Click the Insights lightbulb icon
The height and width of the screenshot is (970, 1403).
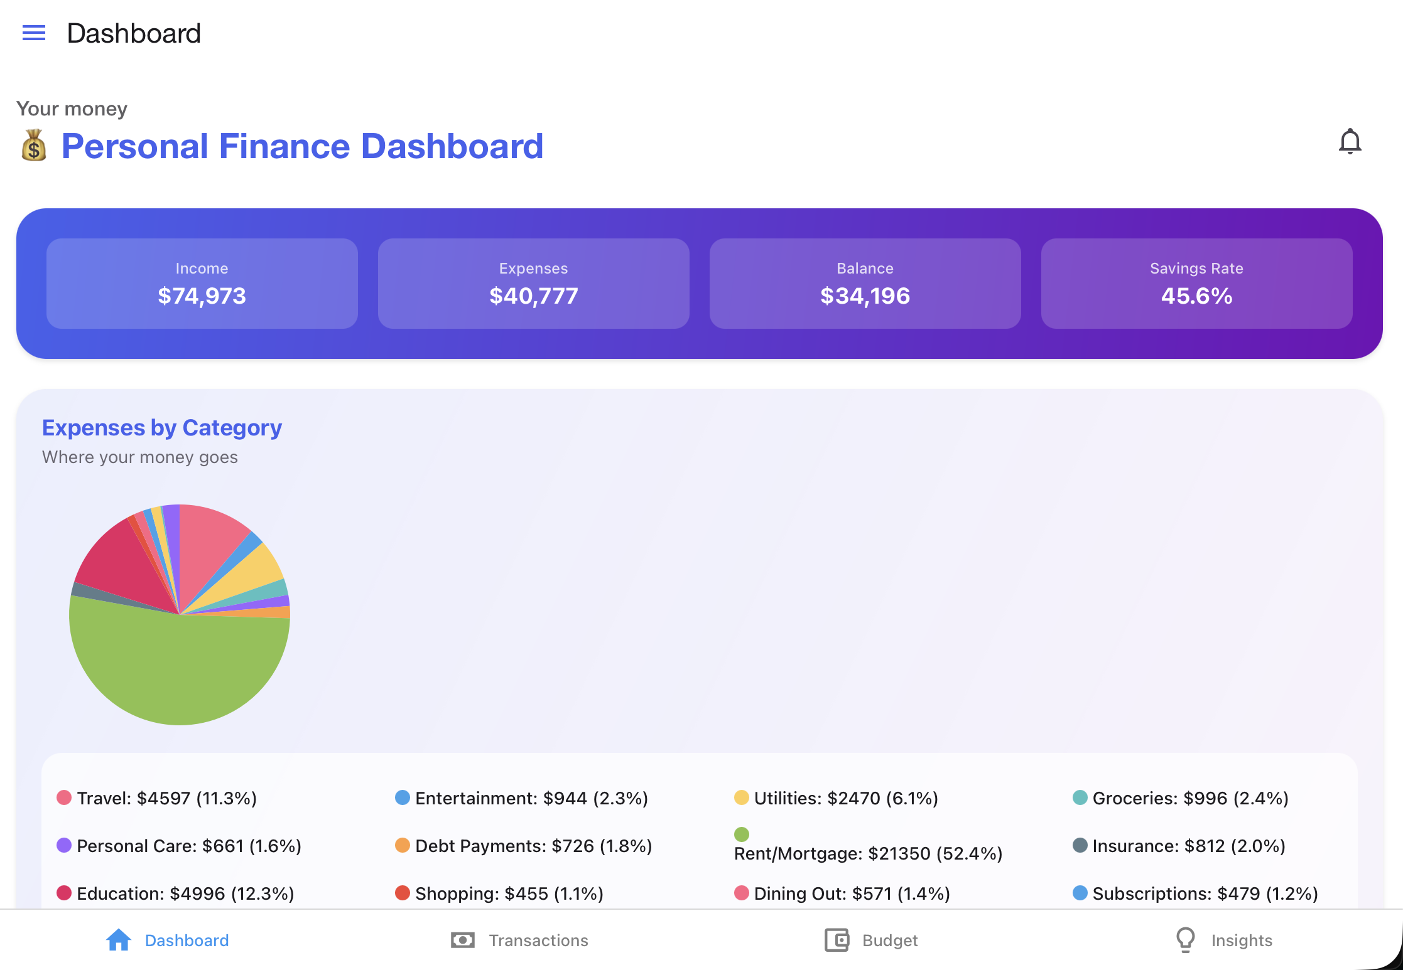[1185, 940]
